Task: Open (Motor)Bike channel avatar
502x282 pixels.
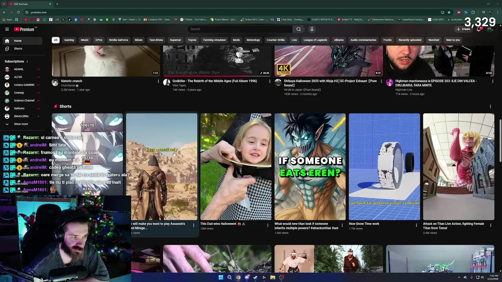Action: [x=7, y=116]
